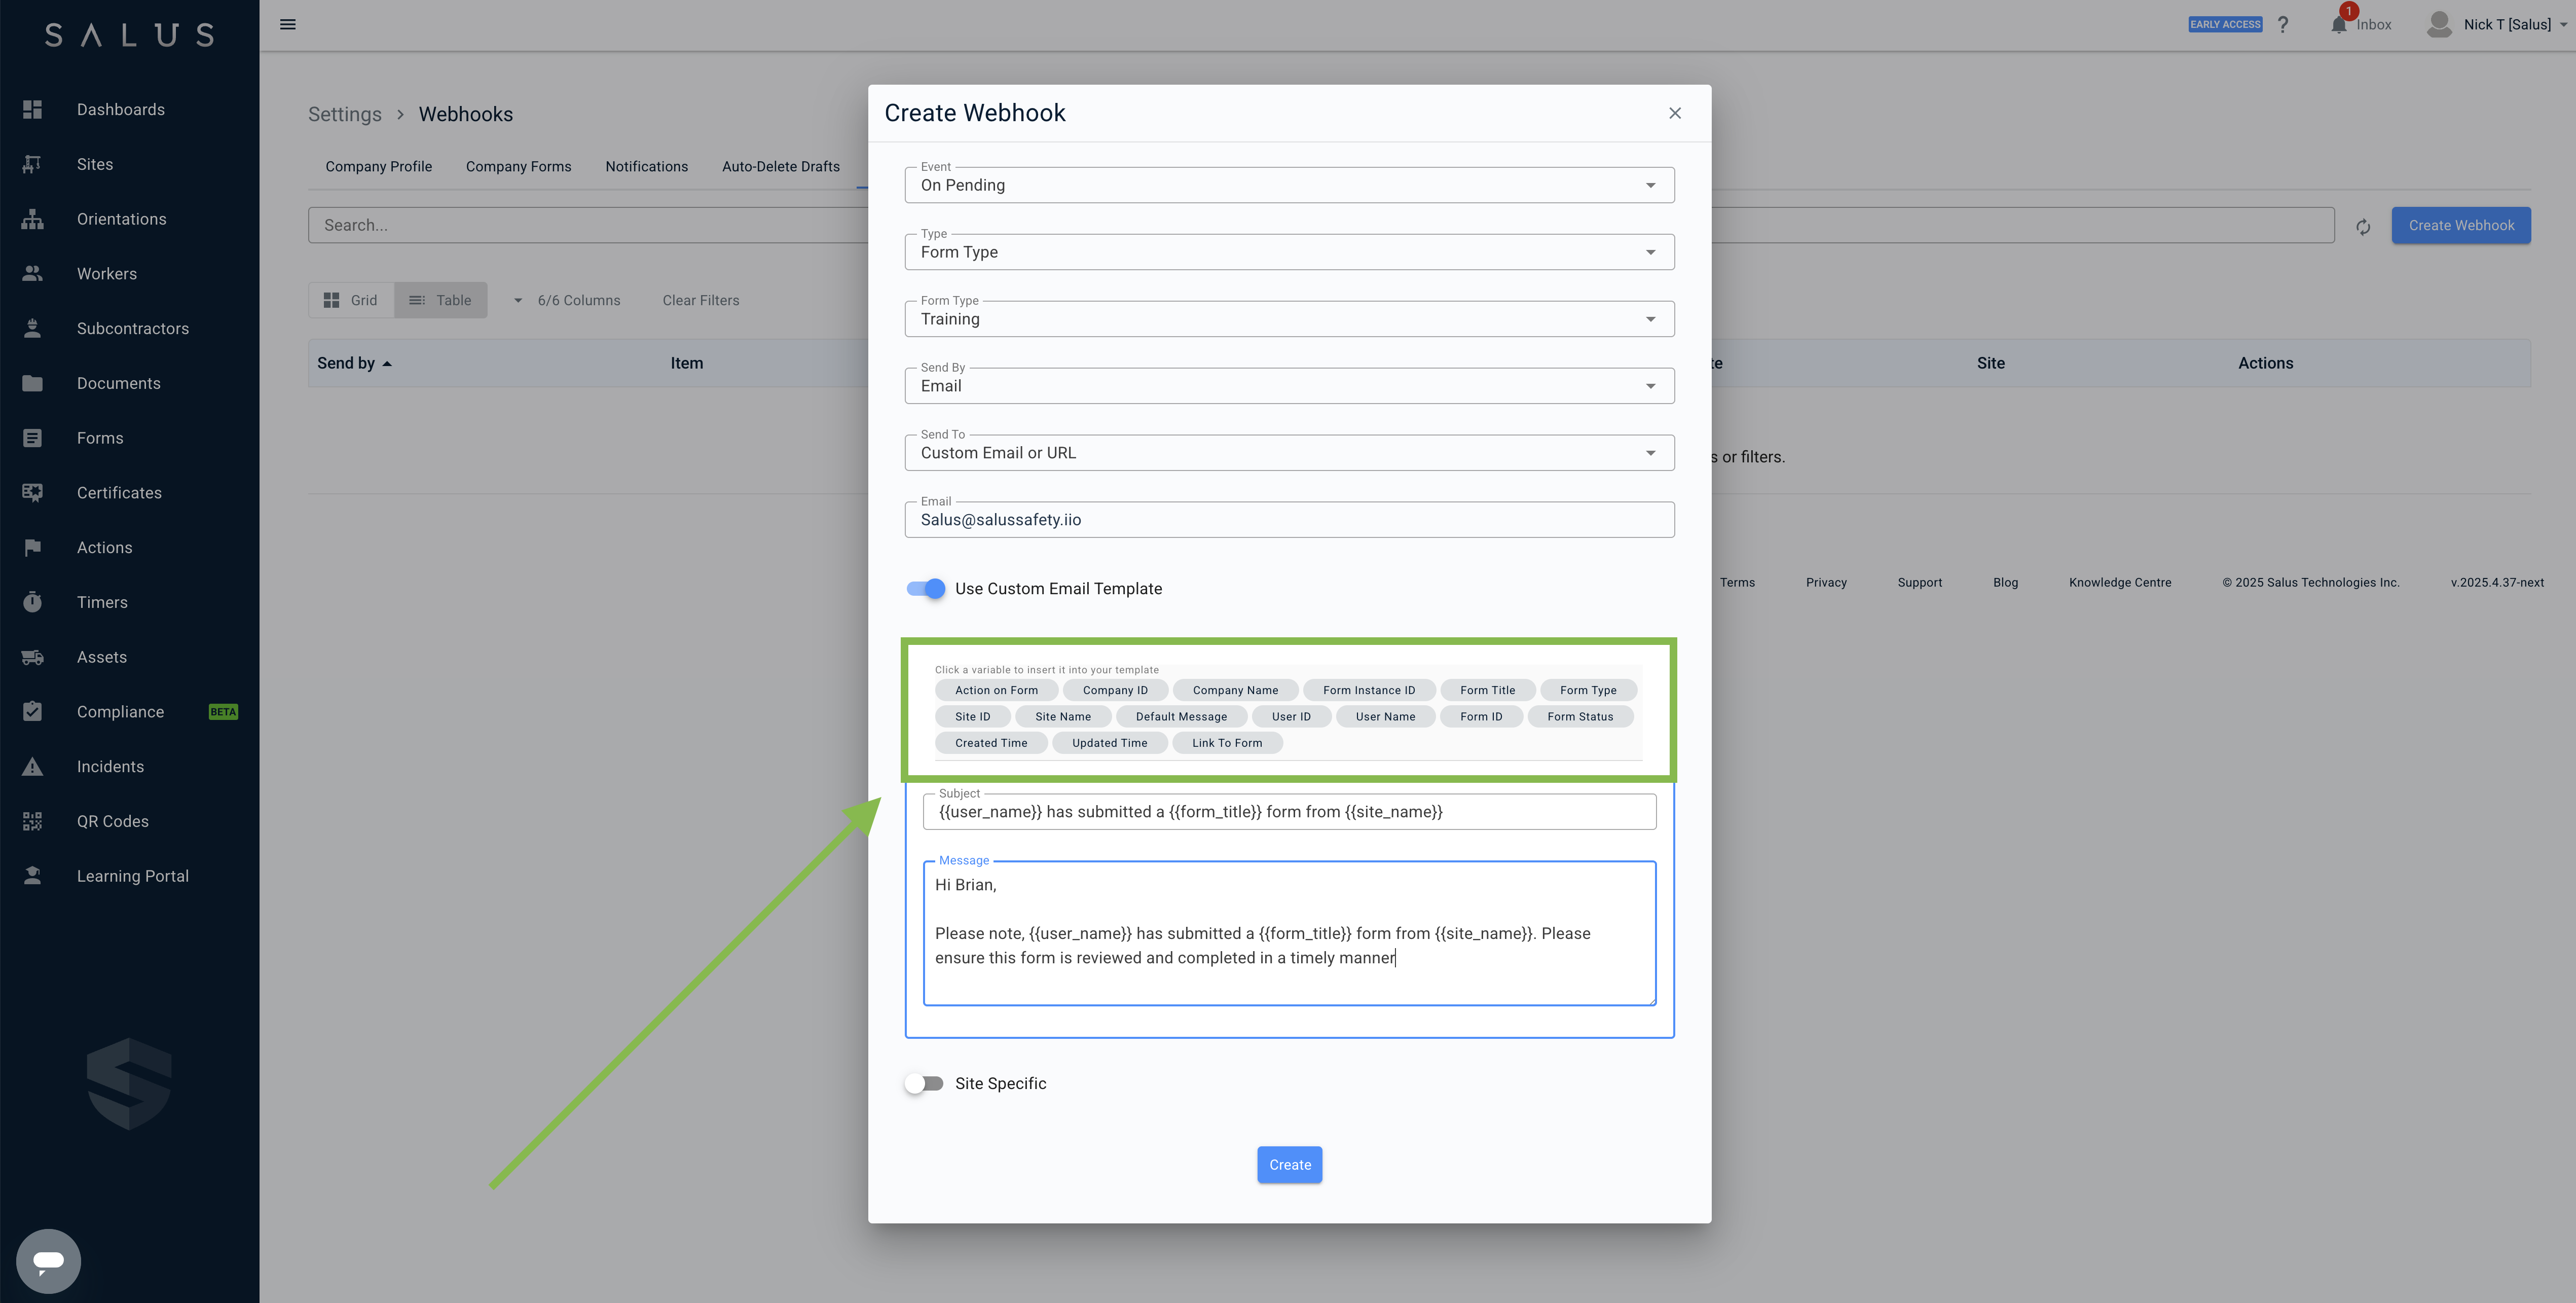Switch to Company Forms tab
The height and width of the screenshot is (1303, 2576).
click(x=518, y=167)
